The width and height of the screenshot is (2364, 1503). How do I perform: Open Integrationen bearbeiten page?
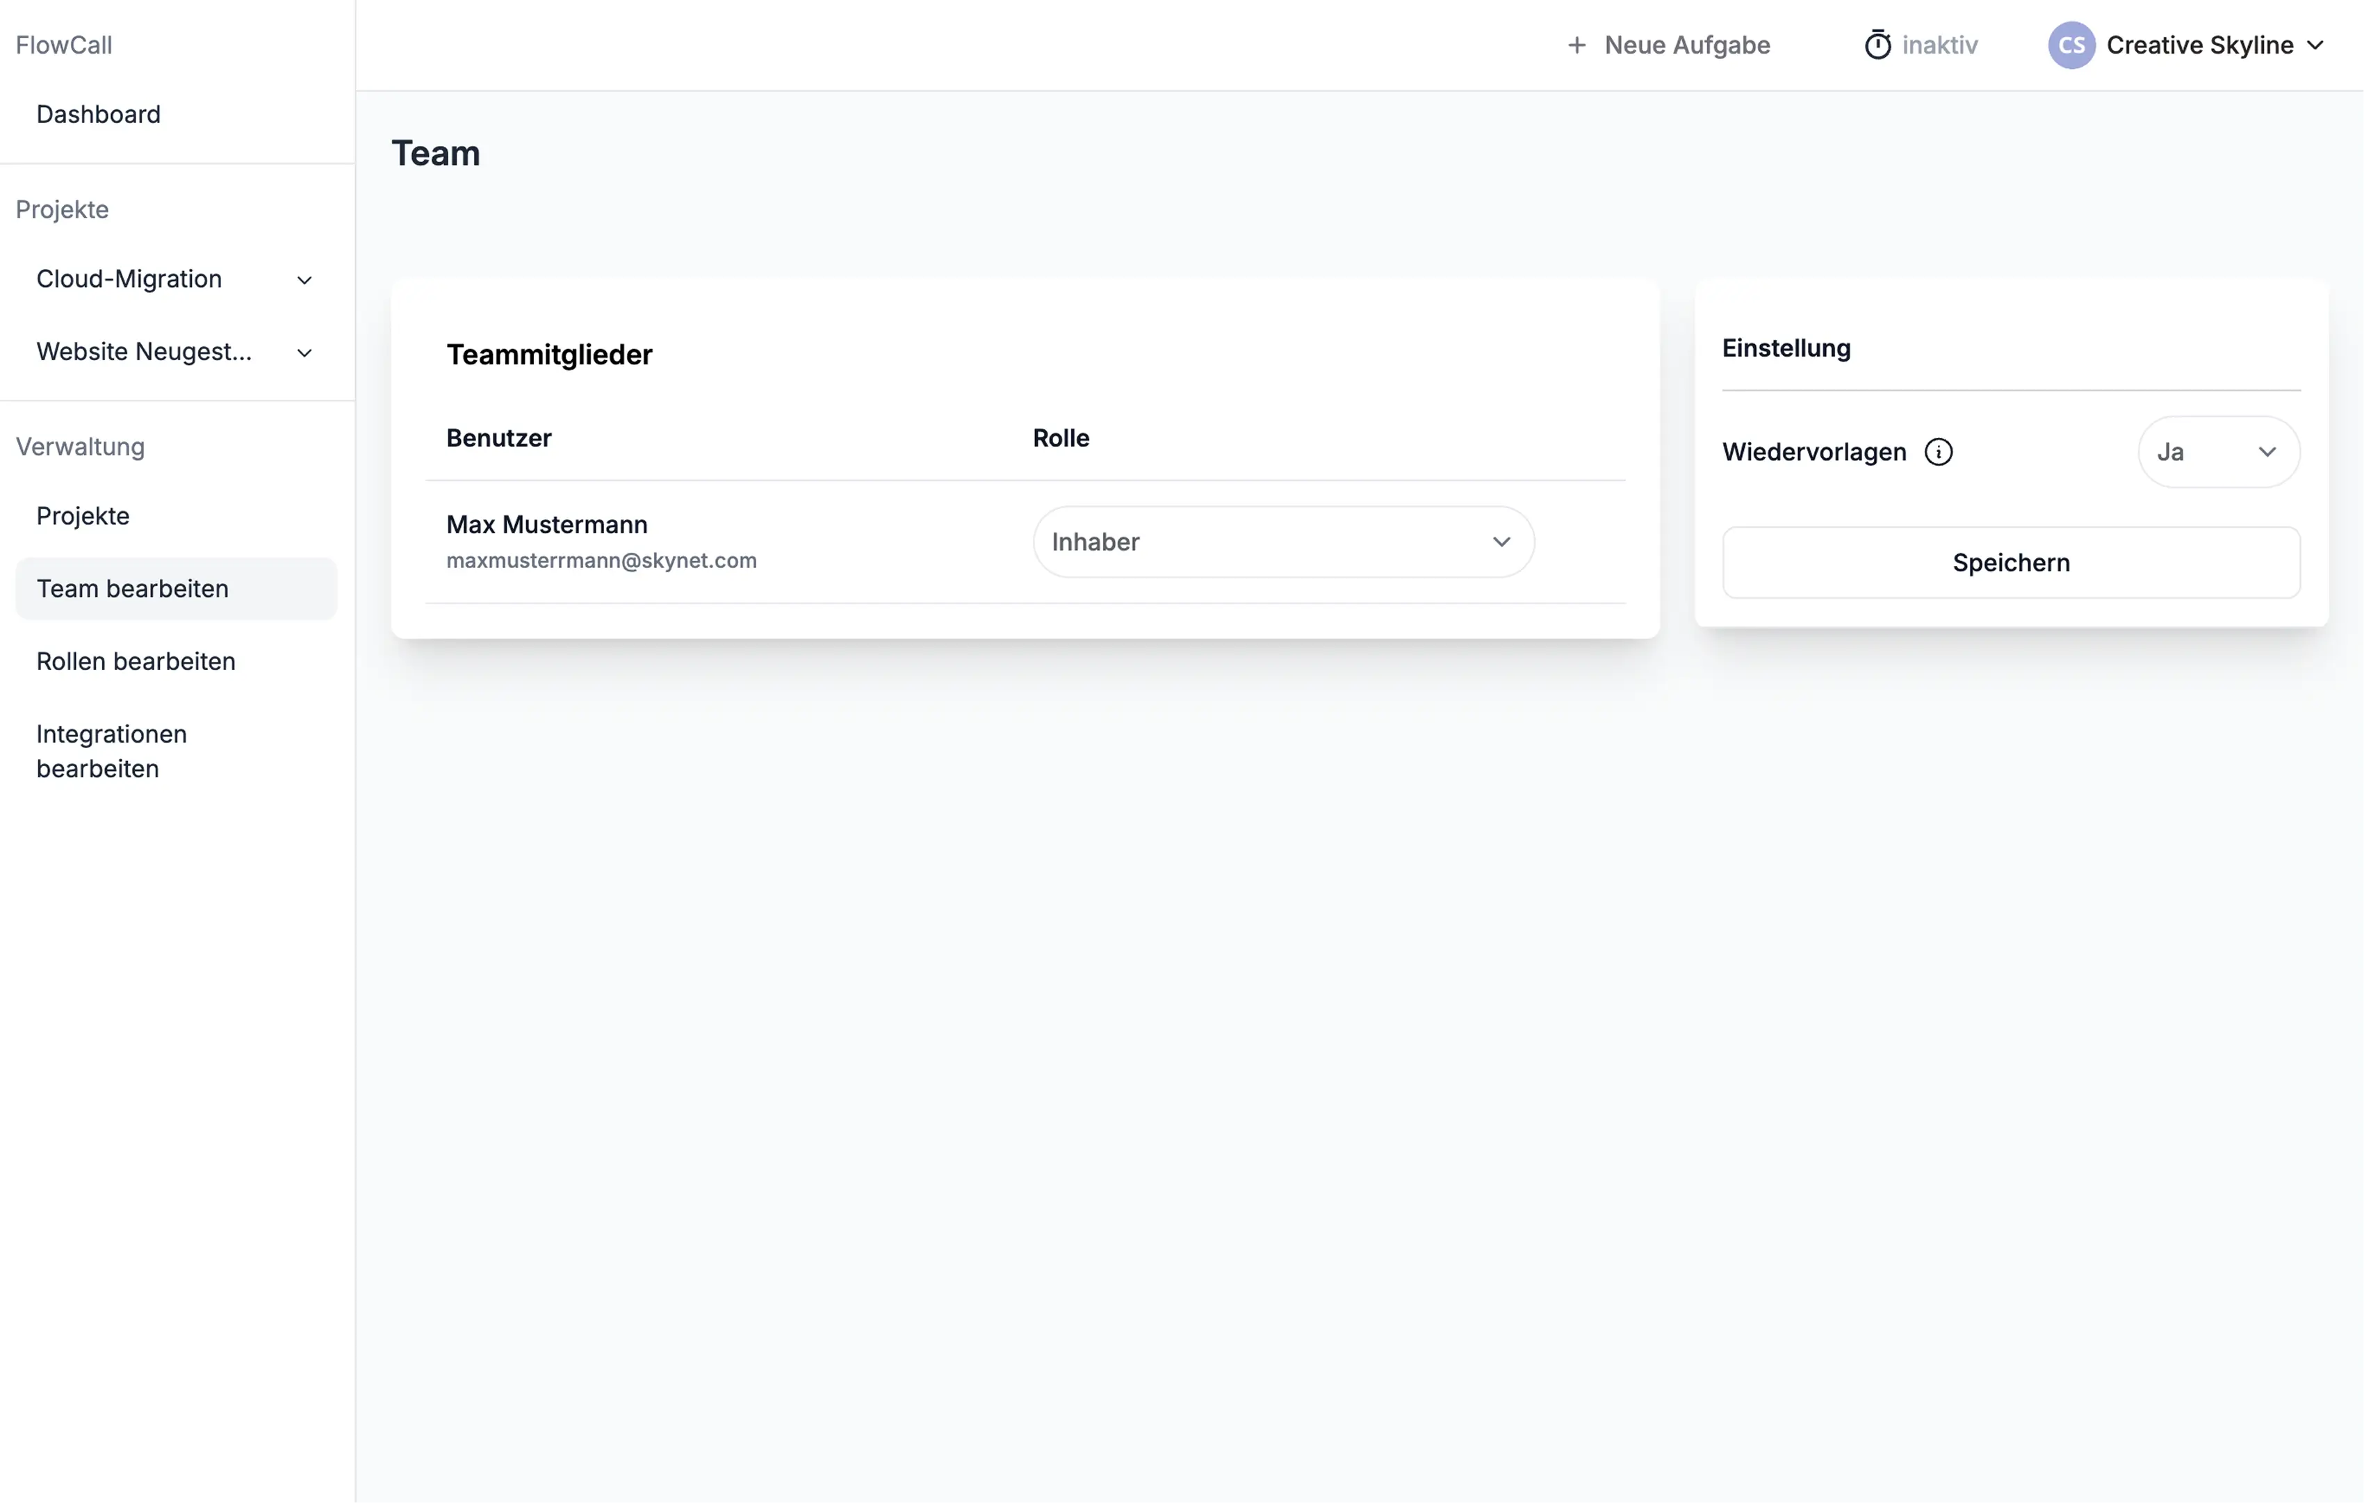point(111,751)
